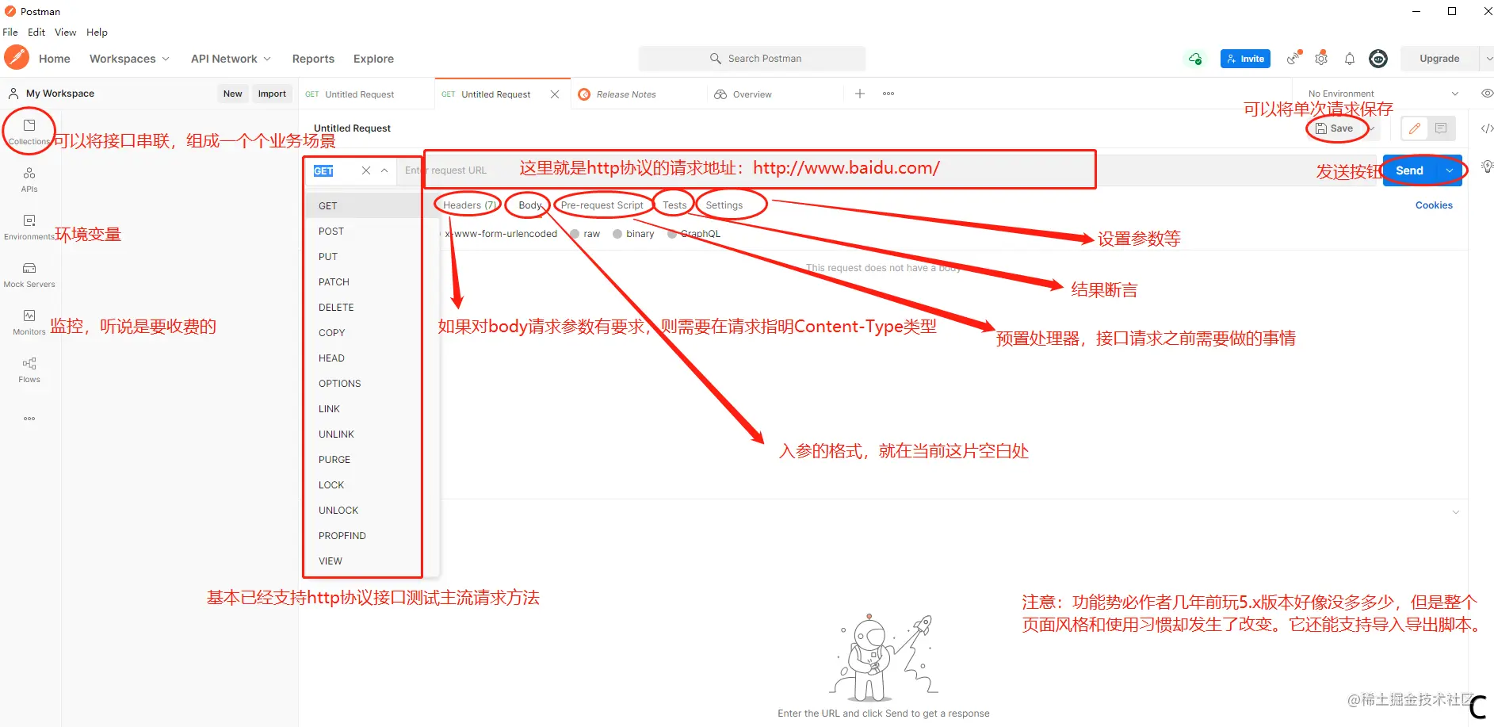Open Reports in navigation
This screenshot has height=727, width=1494.
click(313, 59)
